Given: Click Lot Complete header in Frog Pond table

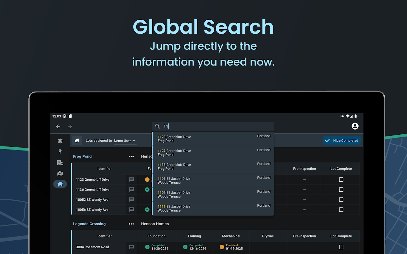Looking at the screenshot, I should pyautogui.click(x=341, y=169).
